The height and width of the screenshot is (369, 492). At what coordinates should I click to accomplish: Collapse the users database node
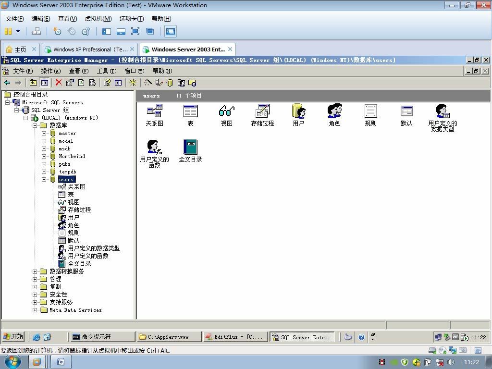point(44,179)
